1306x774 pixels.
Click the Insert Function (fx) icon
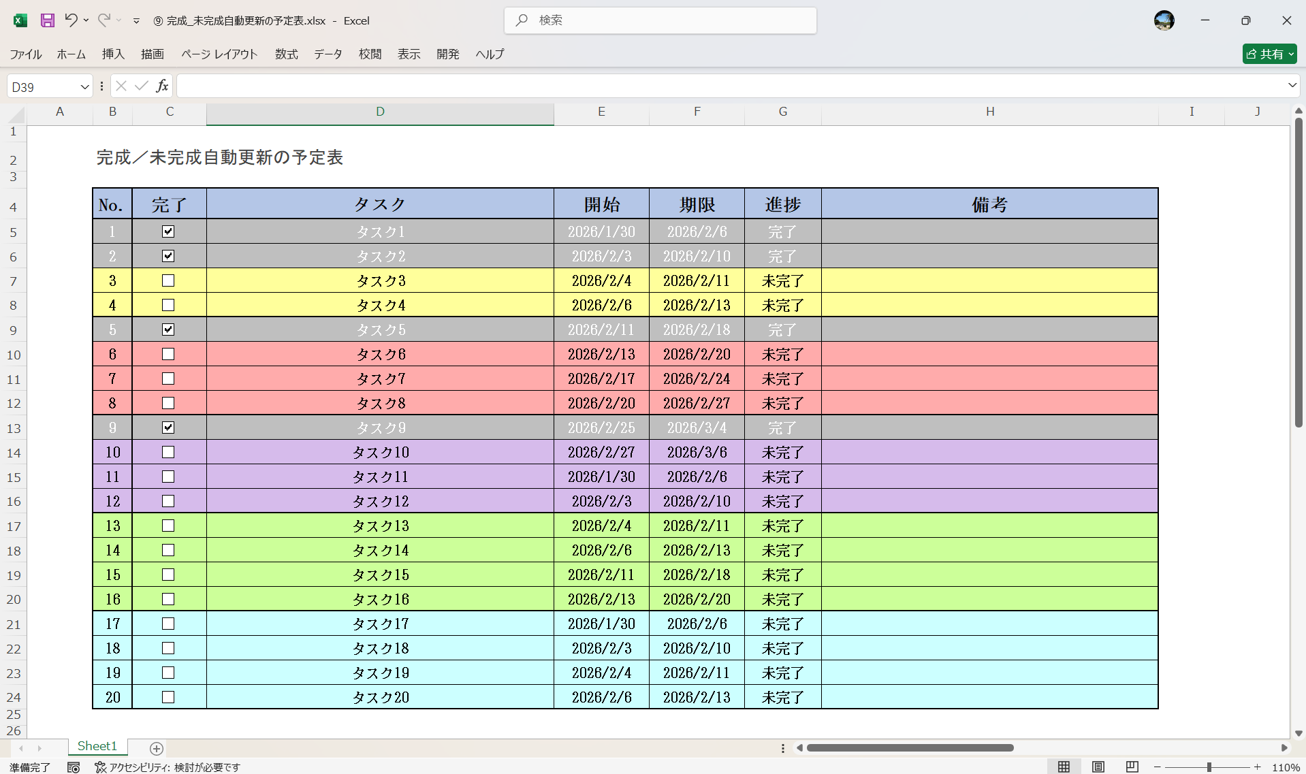(x=161, y=86)
